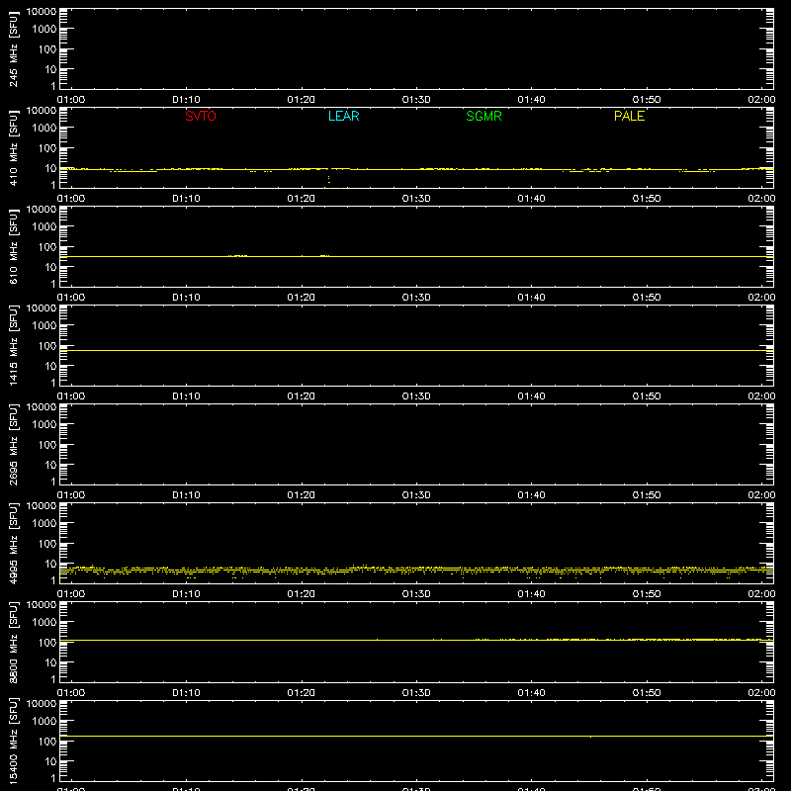Click 02:00 under the 245 MHz panel

[761, 100]
